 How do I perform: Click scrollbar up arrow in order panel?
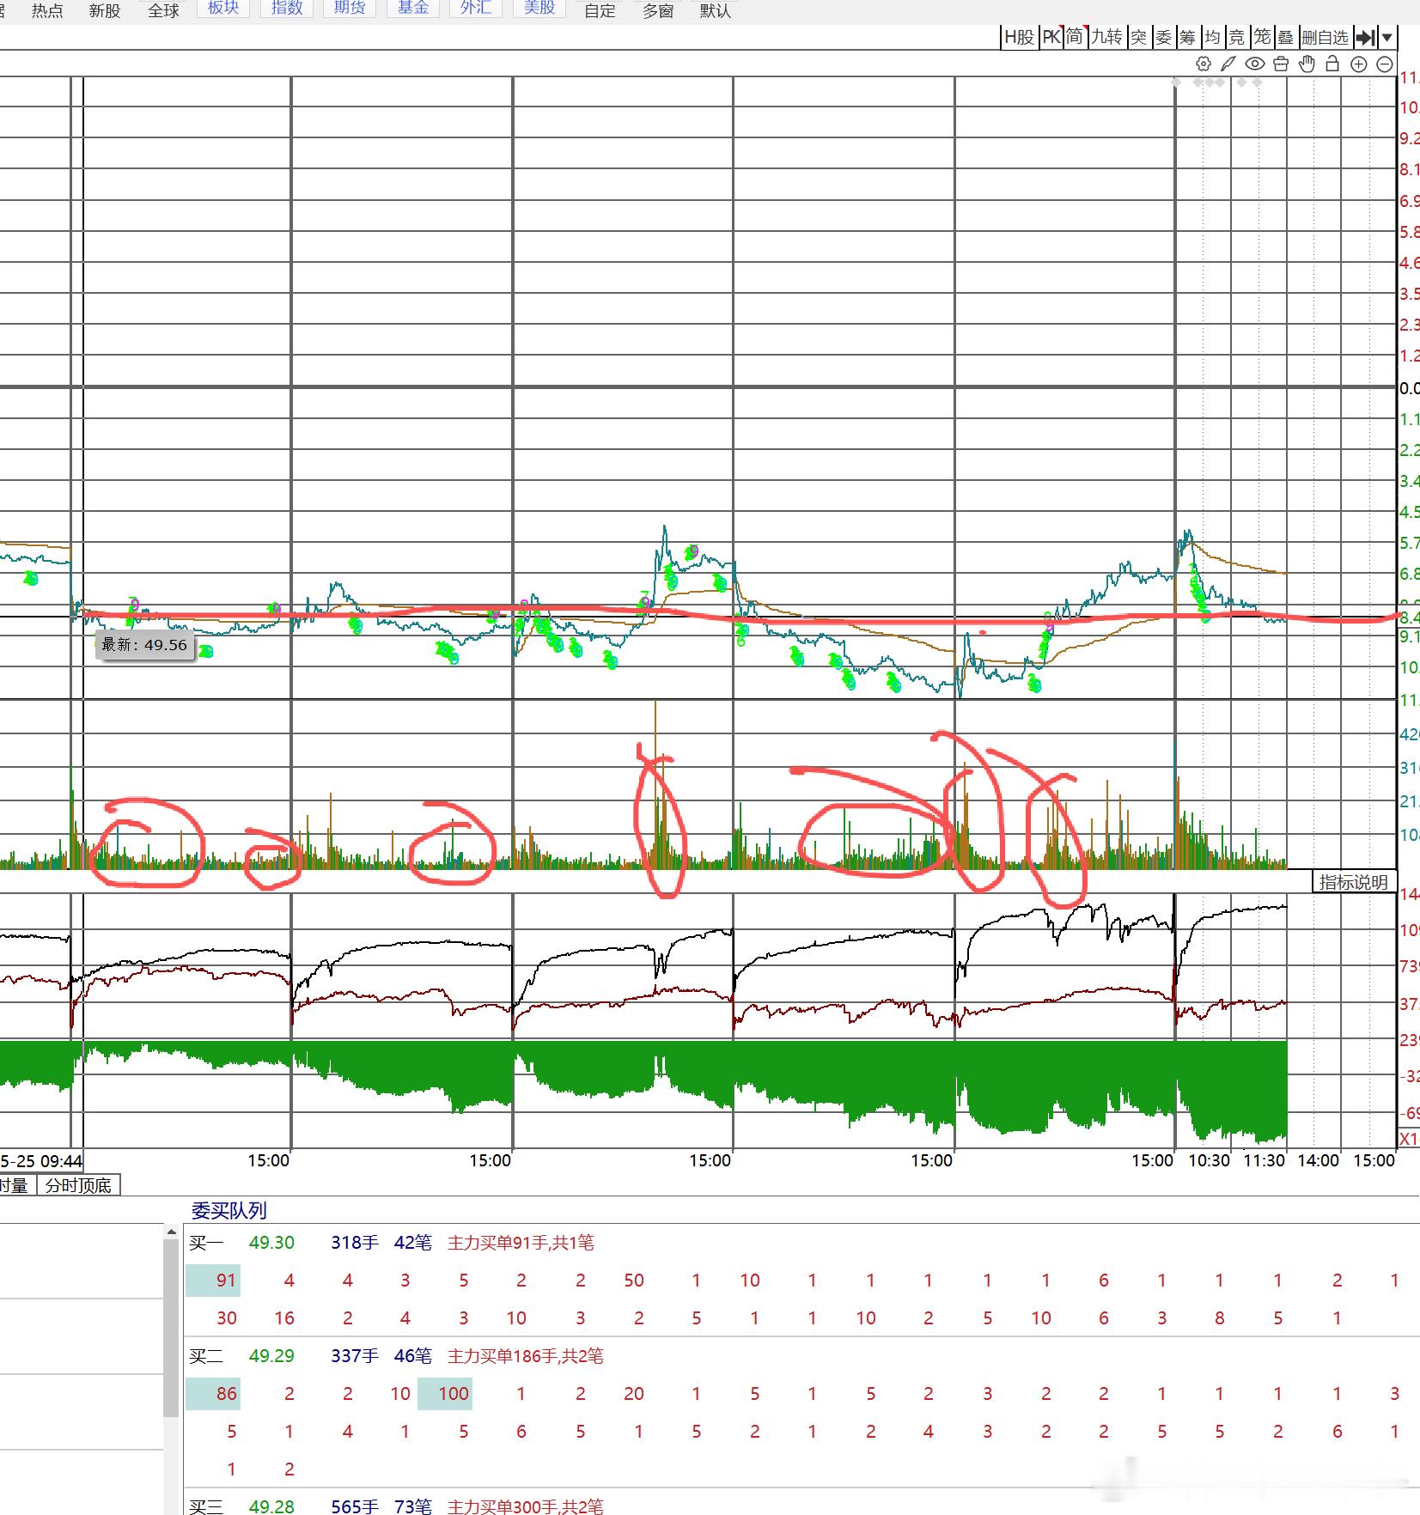(x=170, y=1233)
